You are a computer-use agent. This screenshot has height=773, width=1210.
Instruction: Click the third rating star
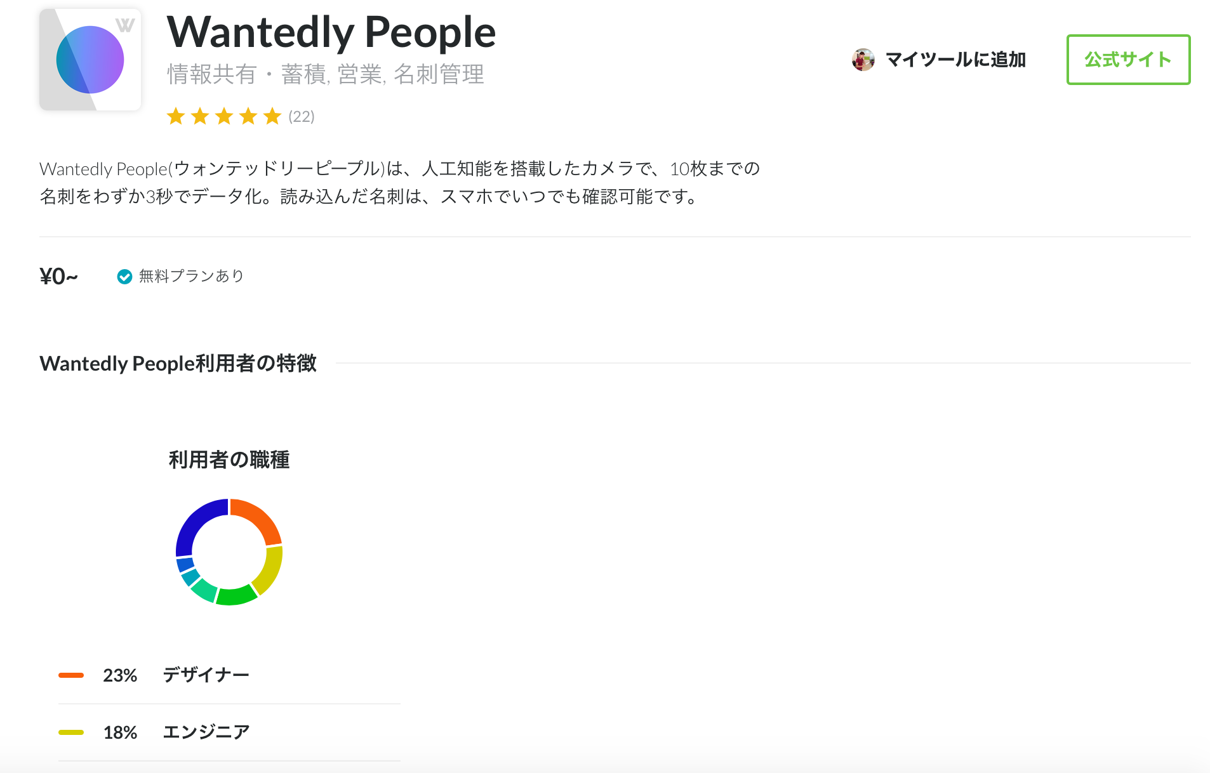tap(224, 116)
